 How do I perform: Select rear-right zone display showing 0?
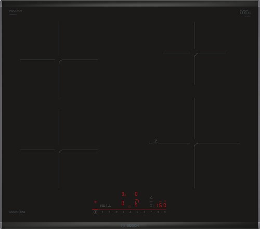pos(136,194)
